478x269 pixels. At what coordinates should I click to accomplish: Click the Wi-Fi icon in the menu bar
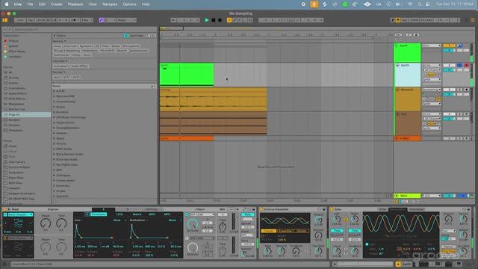pyautogui.click(x=410, y=4)
